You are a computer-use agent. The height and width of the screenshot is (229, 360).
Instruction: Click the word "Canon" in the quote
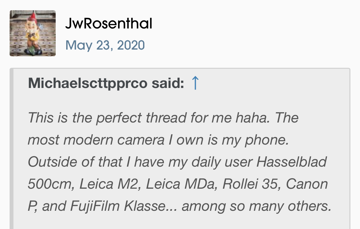pos(307,184)
